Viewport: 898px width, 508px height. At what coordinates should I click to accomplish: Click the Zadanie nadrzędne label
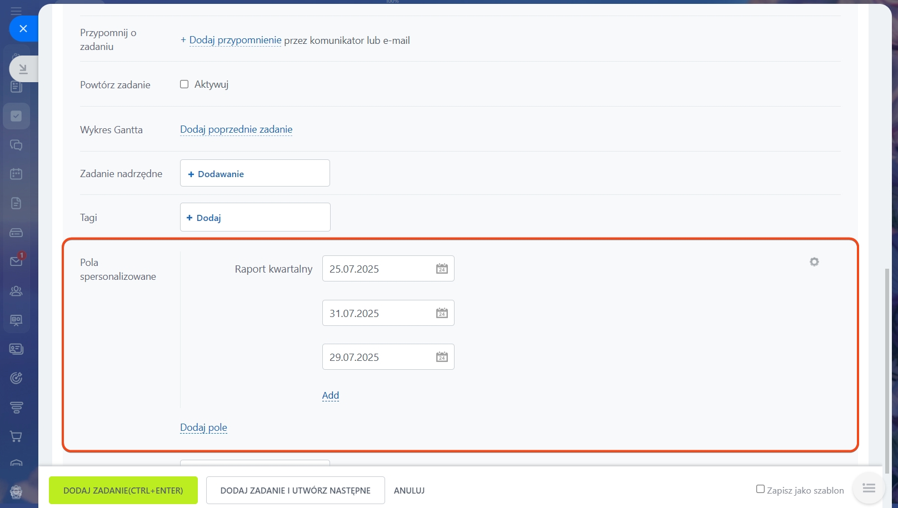121,174
